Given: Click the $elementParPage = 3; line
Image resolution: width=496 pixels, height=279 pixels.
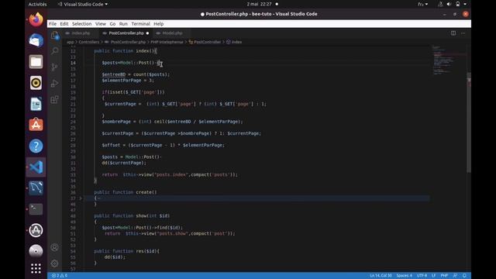Looking at the screenshot, I should pyautogui.click(x=128, y=81).
